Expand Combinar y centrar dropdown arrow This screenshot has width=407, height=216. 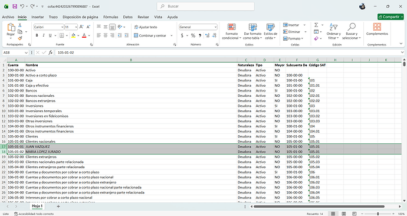click(x=171, y=35)
